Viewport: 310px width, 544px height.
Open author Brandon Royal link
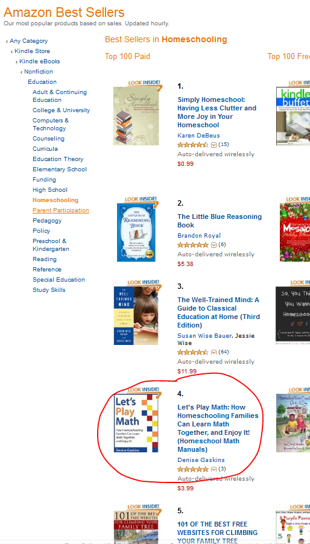pos(199,236)
